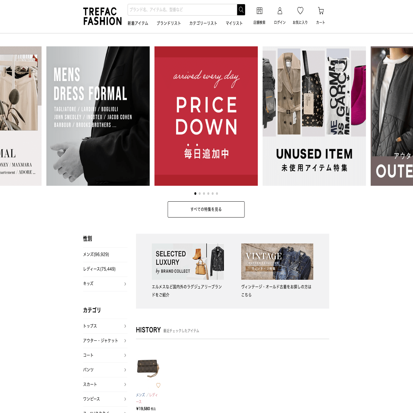Click the 店舗検索 label
This screenshot has height=413, width=413.
pyautogui.click(x=259, y=22)
